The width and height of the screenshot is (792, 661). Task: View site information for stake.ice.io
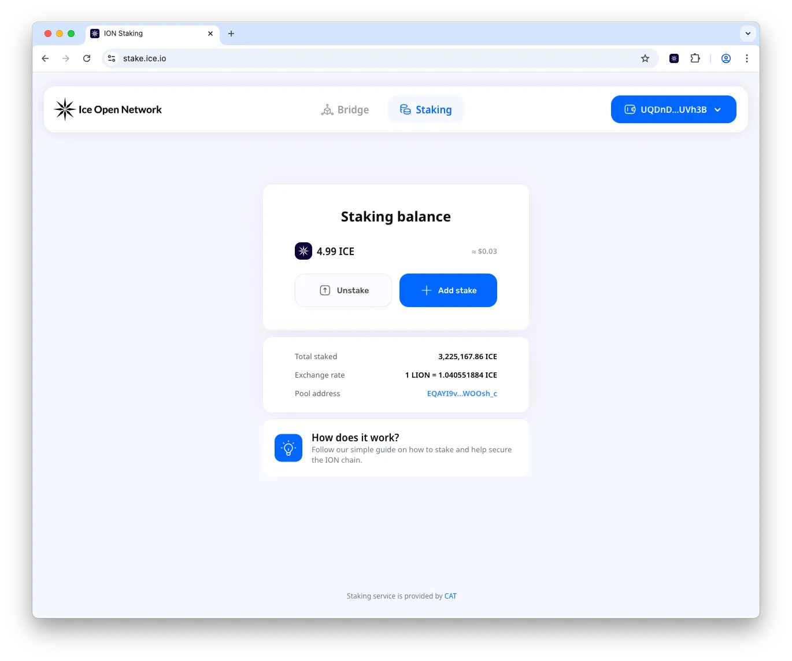[x=112, y=58]
